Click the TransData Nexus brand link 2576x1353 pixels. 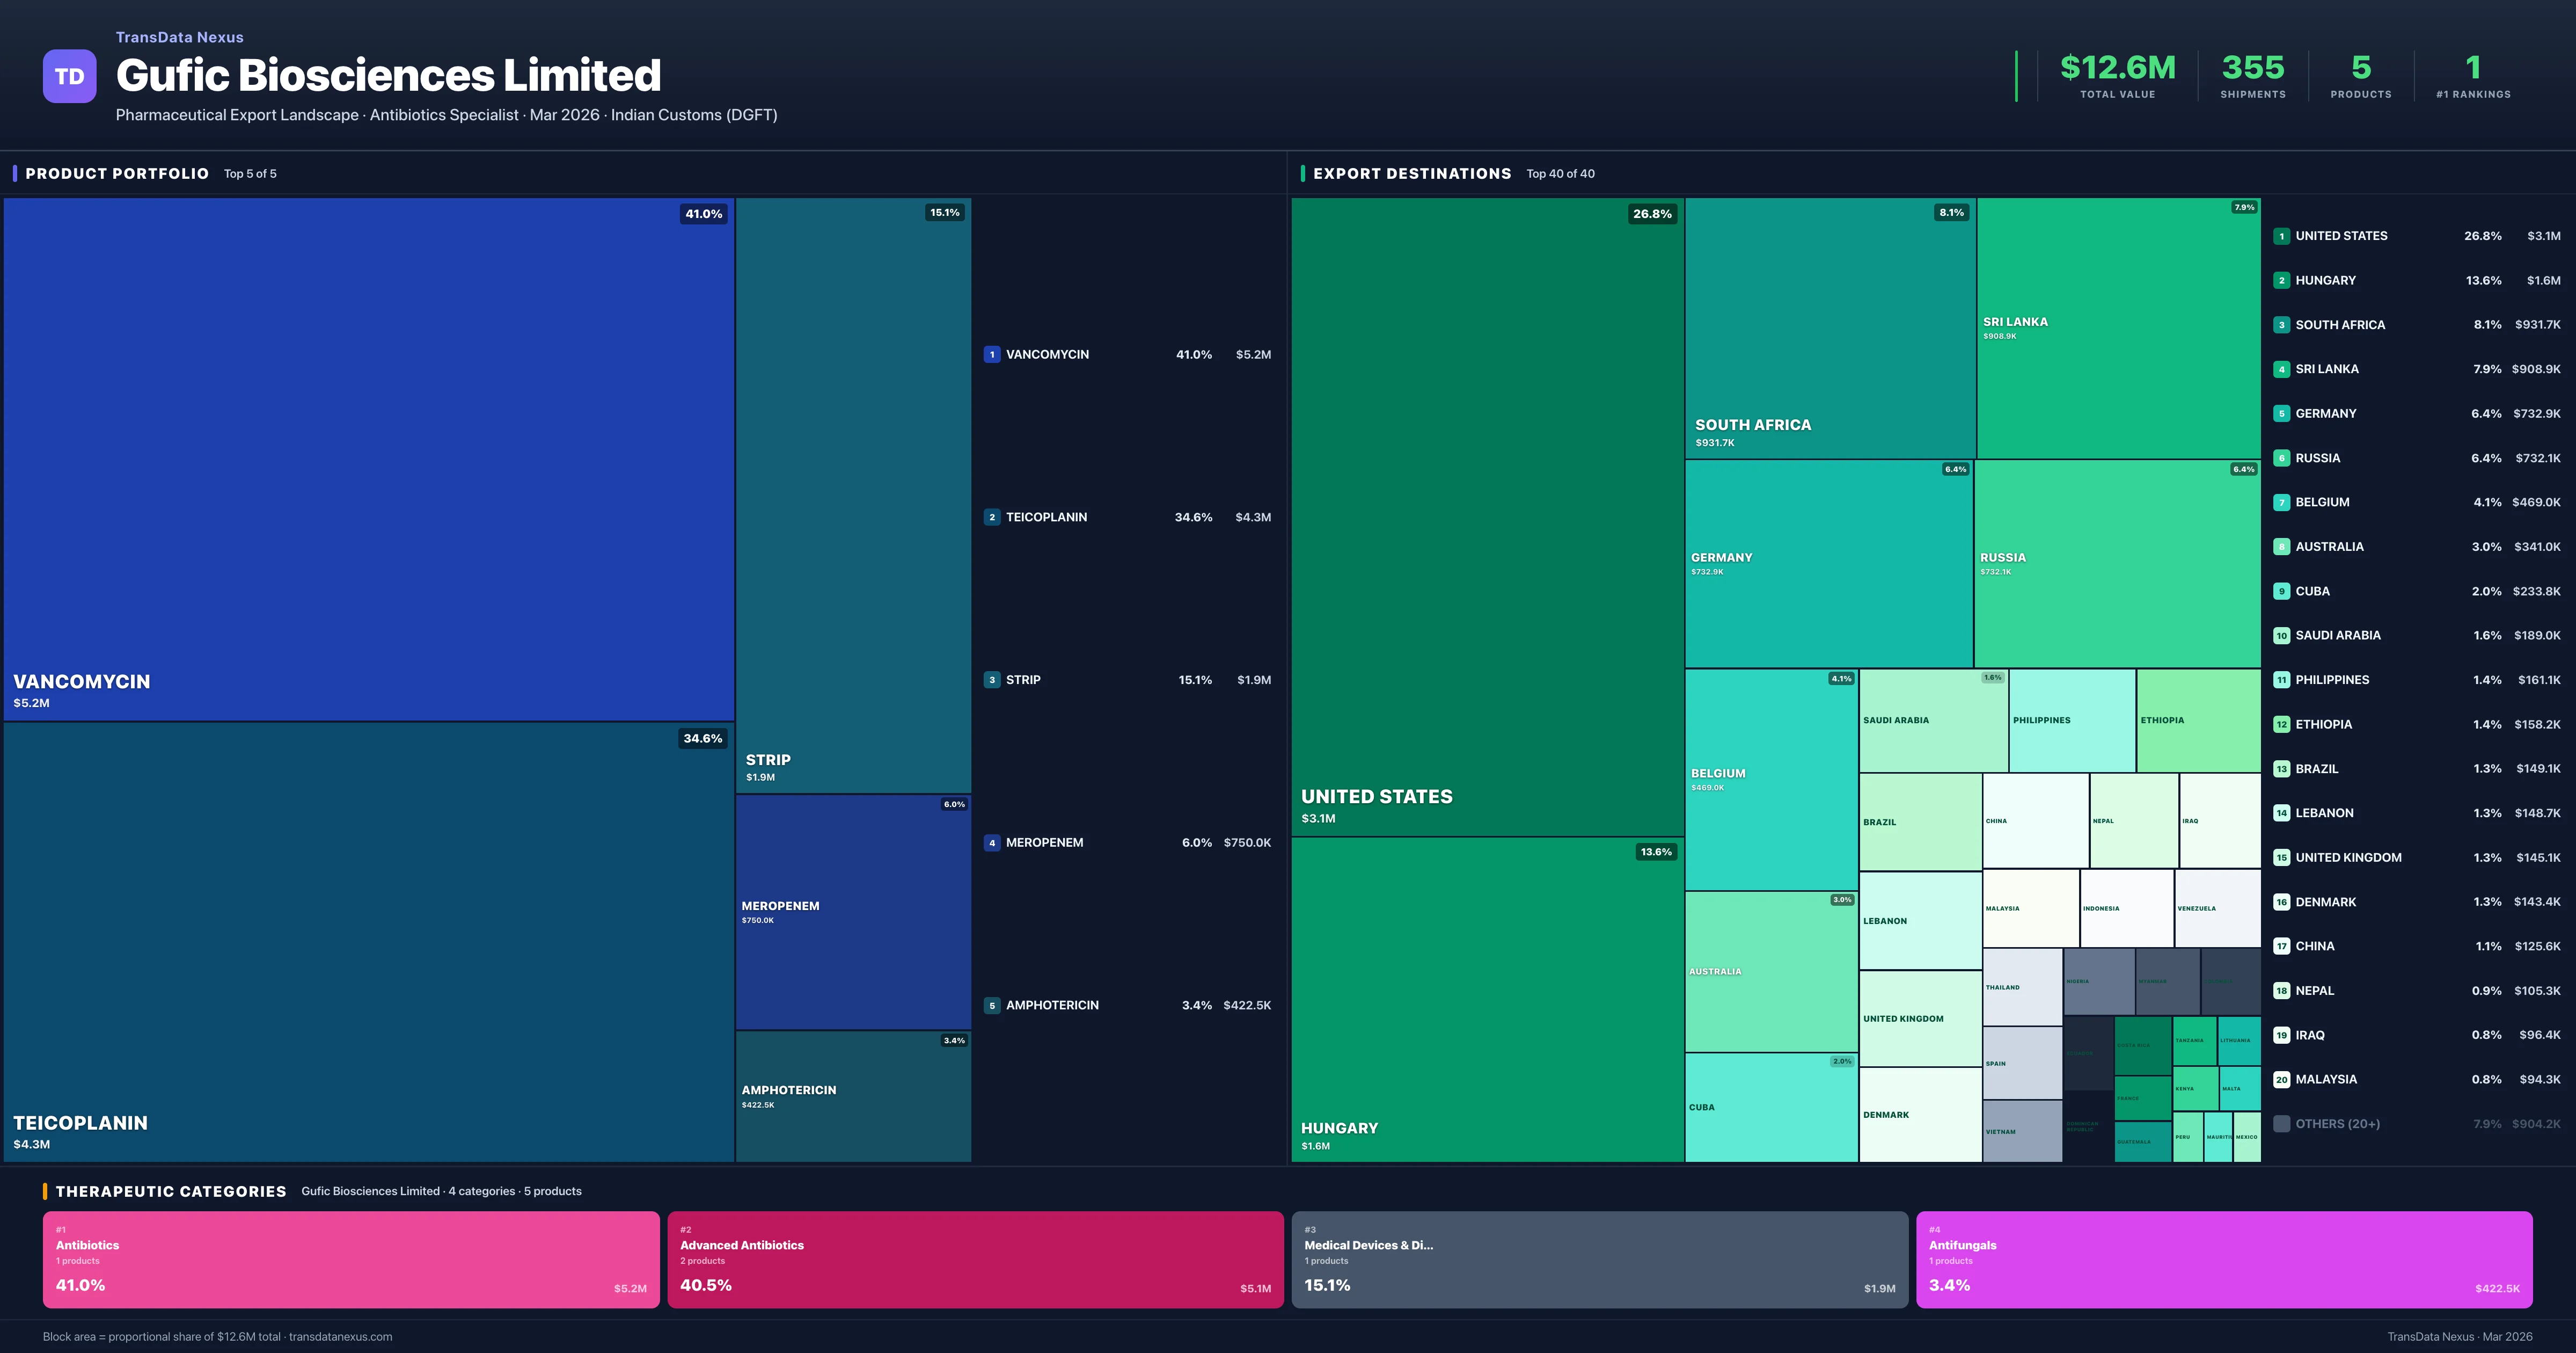(x=179, y=37)
